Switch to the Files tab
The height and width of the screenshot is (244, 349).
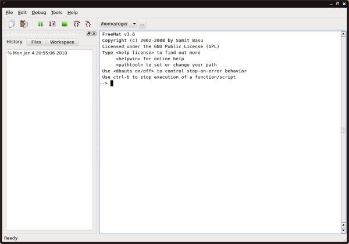point(36,42)
